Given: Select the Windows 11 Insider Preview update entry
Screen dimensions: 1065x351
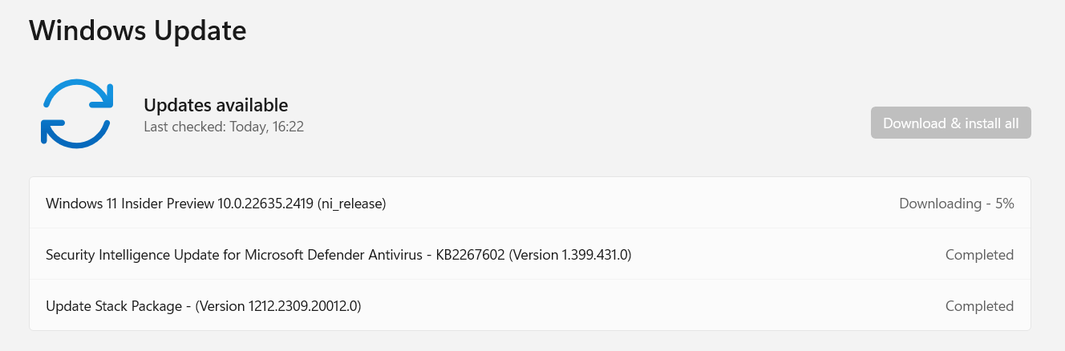Looking at the screenshot, I should 530,204.
